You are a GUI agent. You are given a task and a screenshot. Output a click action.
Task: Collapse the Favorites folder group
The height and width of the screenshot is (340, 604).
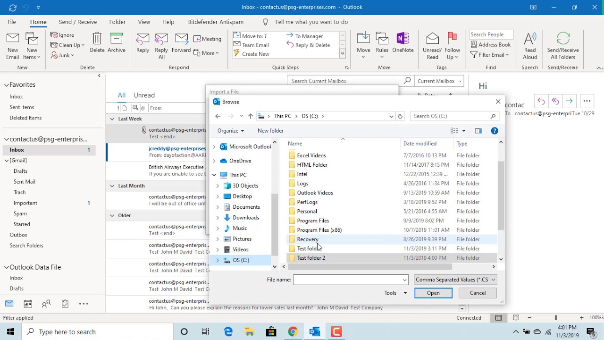[x=7, y=85]
